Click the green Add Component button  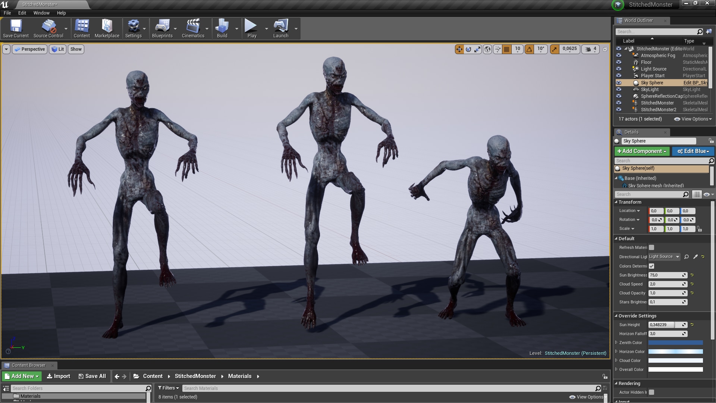(x=642, y=151)
